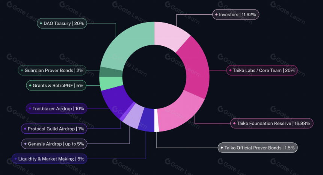The width and height of the screenshot is (323, 175).
Task: Click Protocol Guild Airdrop 1% label
Action: [x=54, y=129]
